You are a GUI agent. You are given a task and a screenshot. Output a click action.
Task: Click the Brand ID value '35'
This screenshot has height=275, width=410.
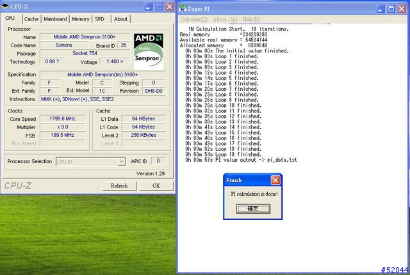124,45
